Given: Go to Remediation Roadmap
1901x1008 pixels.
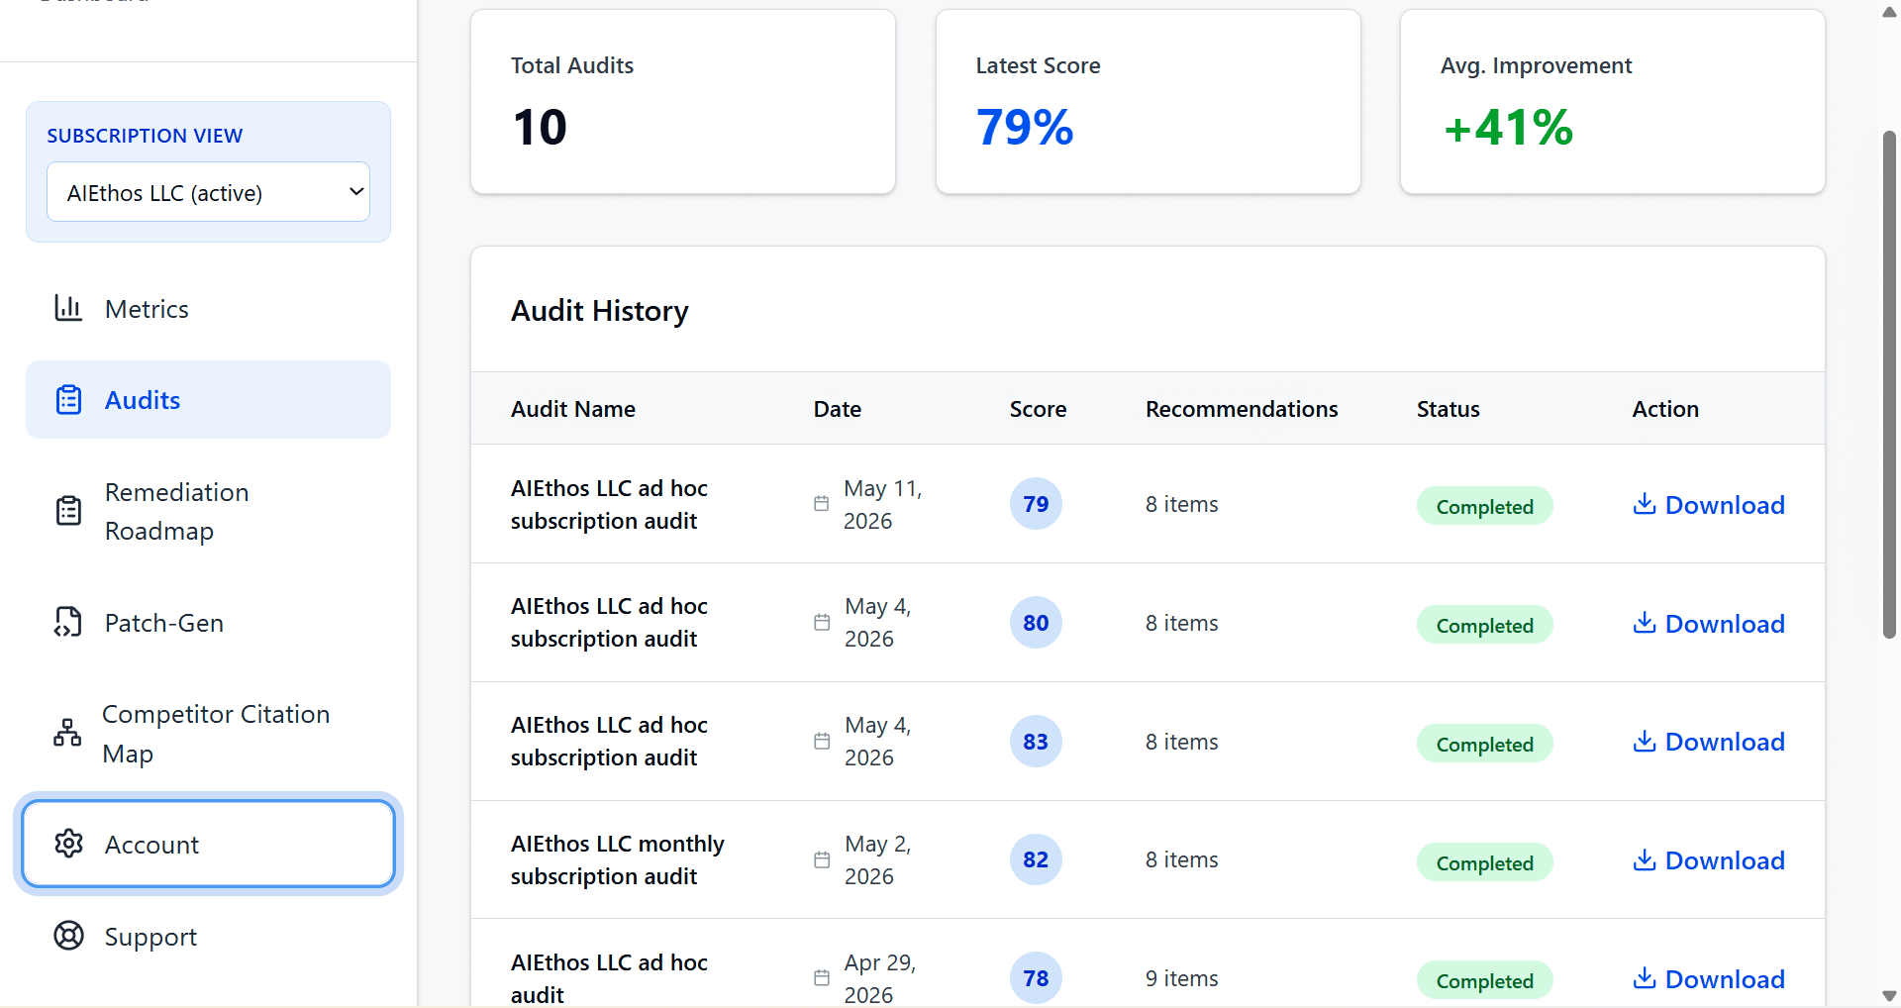Looking at the screenshot, I should coord(208,512).
